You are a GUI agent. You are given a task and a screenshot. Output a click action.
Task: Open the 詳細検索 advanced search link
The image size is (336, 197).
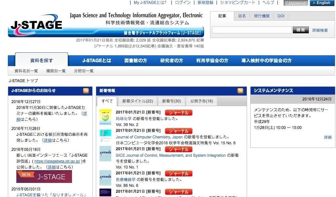(x=320, y=30)
